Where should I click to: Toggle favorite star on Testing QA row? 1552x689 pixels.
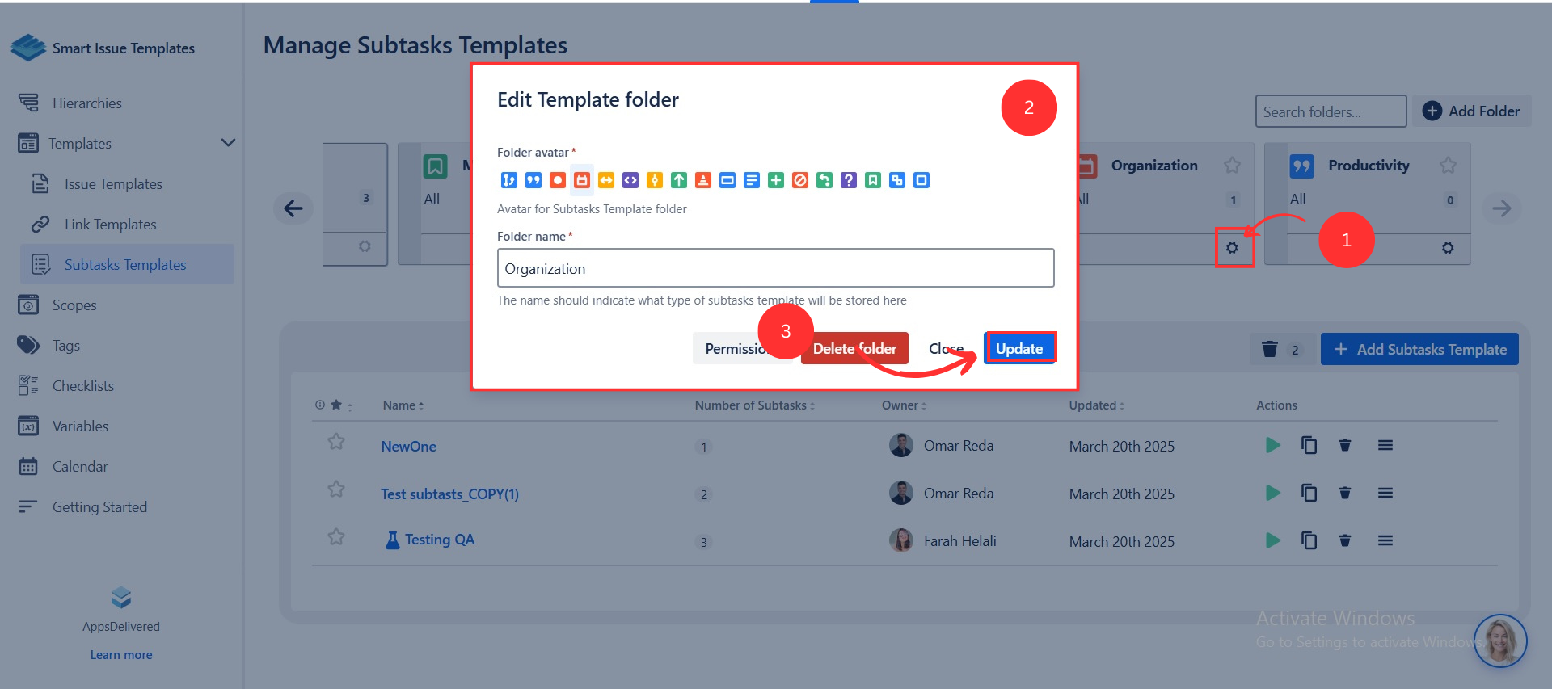click(336, 537)
